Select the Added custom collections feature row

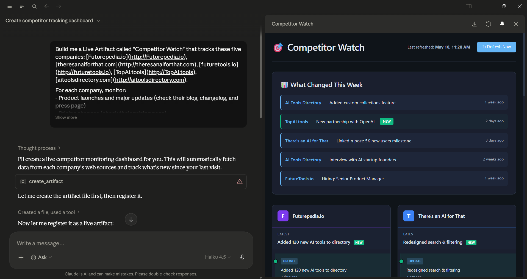point(394,103)
